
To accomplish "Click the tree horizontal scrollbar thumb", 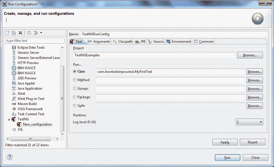I will 30,139.
